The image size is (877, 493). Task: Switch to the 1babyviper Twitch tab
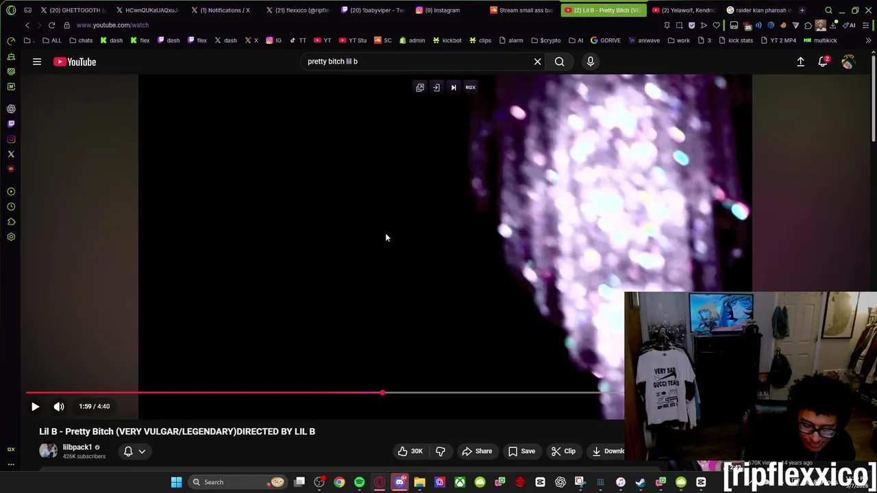[x=375, y=10]
